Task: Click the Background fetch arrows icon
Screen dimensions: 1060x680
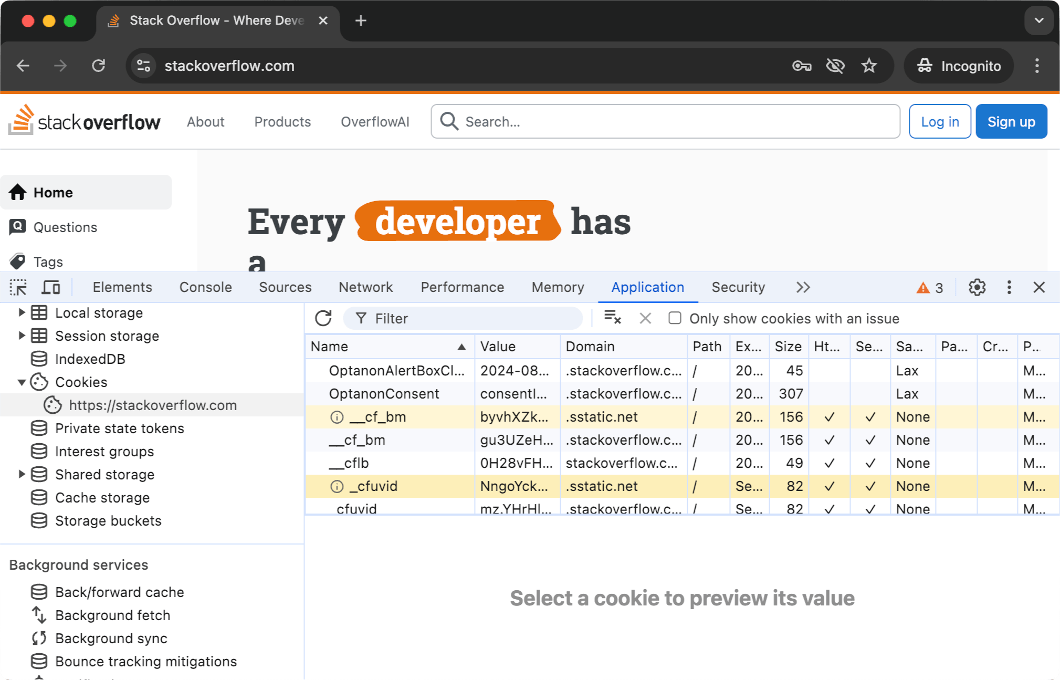Action: 39,615
